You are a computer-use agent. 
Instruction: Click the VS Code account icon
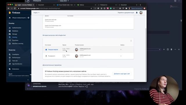(28, 85)
